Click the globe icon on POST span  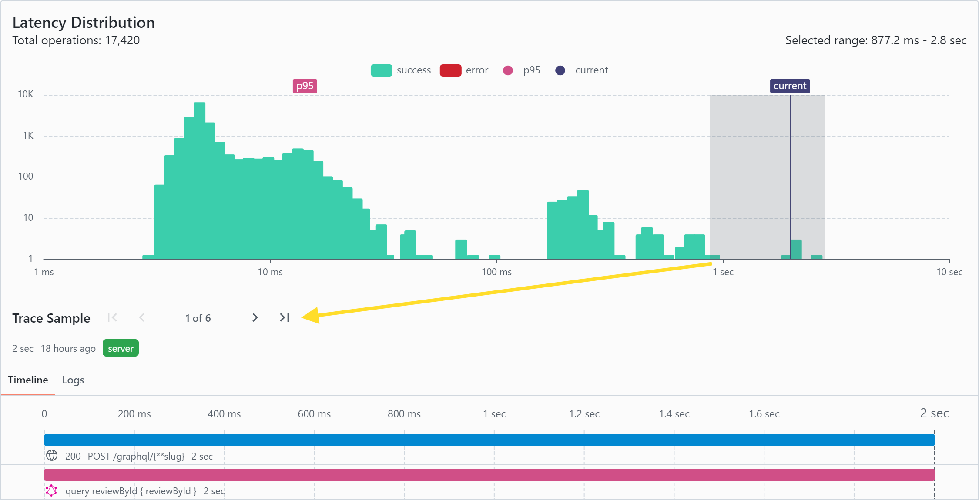click(52, 456)
